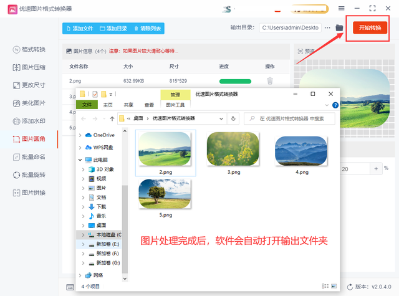Expand the Explorer ribbon chevron

pyautogui.click(x=327, y=105)
